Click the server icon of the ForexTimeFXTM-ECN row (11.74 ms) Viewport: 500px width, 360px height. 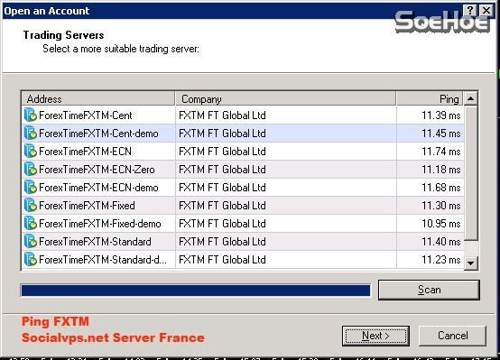coord(31,152)
